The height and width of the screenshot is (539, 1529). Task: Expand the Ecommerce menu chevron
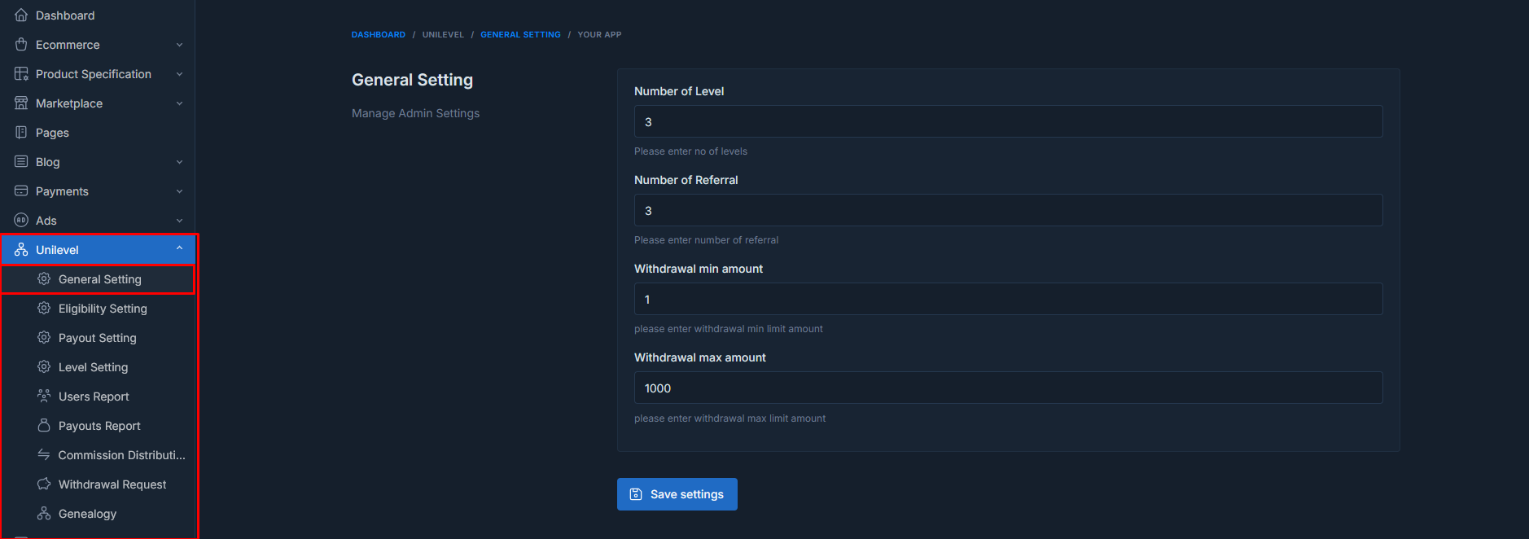pos(179,44)
